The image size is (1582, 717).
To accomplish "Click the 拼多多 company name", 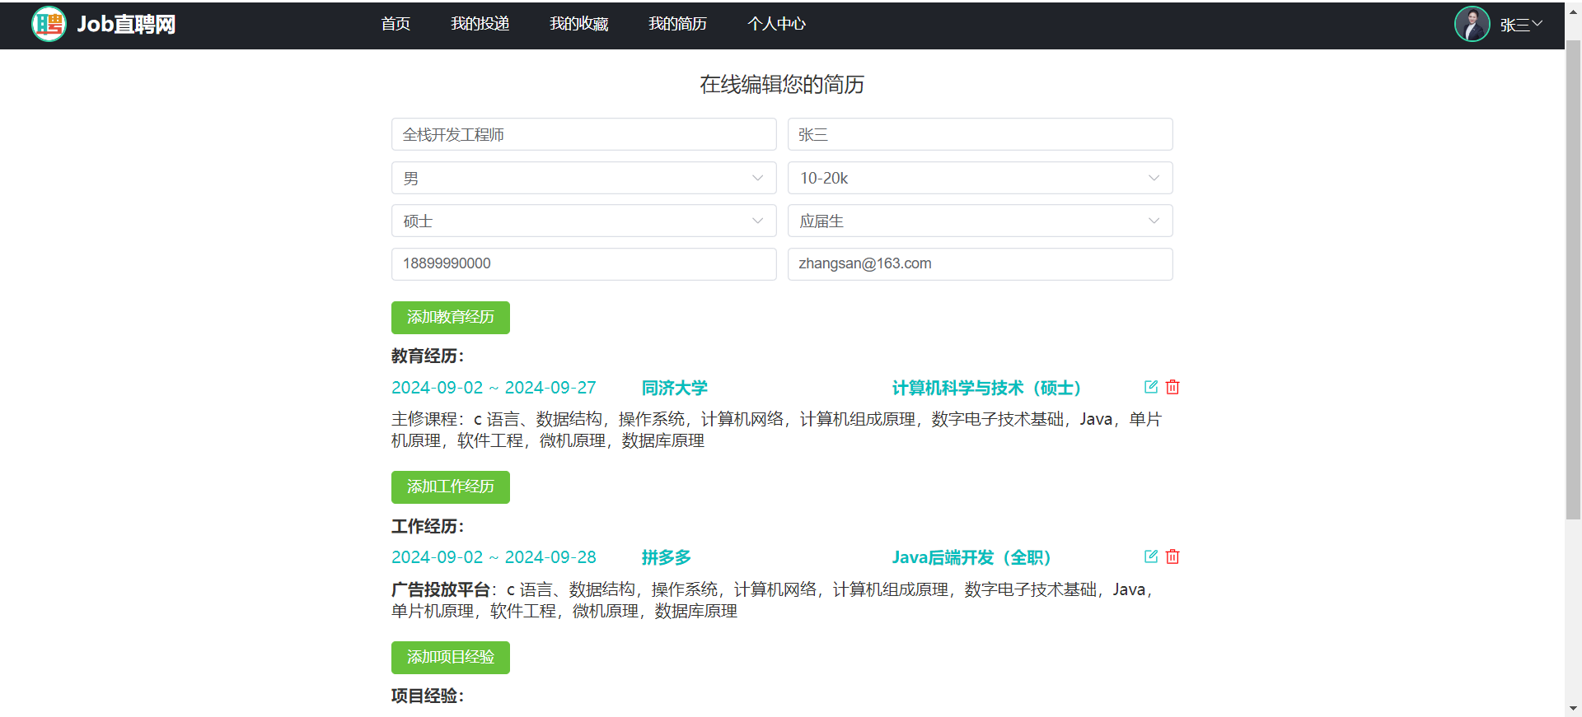I will point(667,557).
